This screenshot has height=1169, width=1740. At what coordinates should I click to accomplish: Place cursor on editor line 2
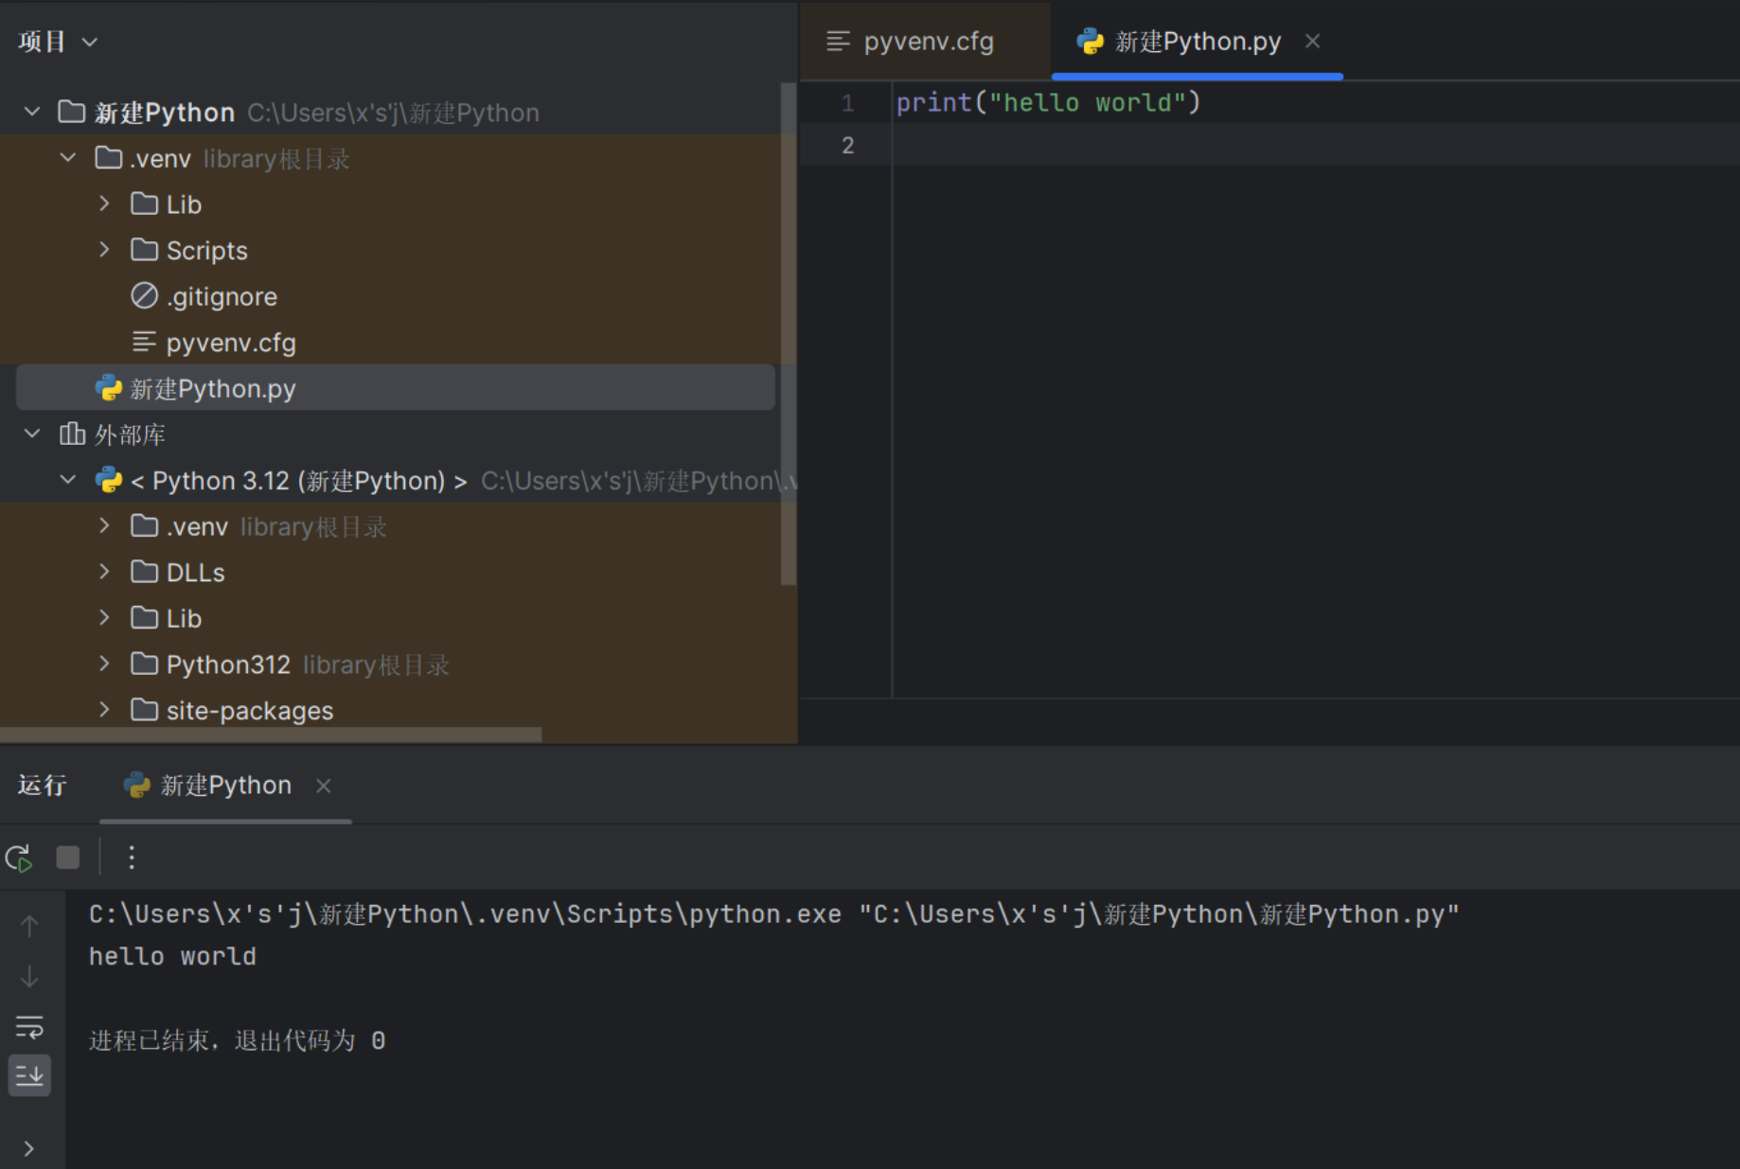pos(1231,146)
